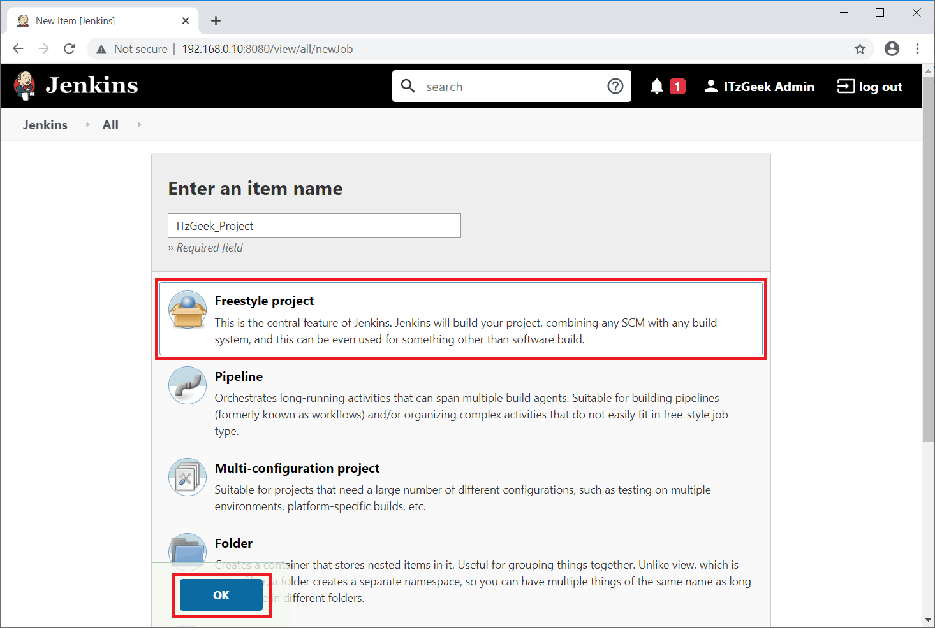Click the scrollbar down arrow

(x=928, y=620)
